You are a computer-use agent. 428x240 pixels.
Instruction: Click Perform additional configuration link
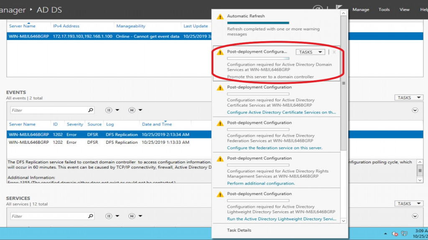[261, 183]
